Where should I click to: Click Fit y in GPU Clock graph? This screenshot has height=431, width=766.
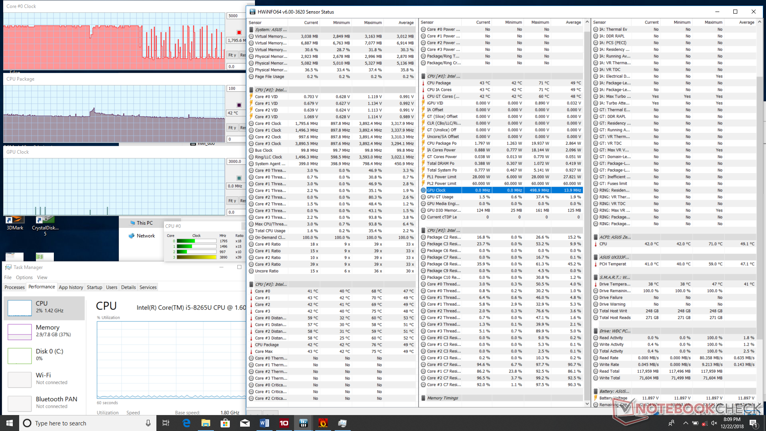pyautogui.click(x=232, y=201)
